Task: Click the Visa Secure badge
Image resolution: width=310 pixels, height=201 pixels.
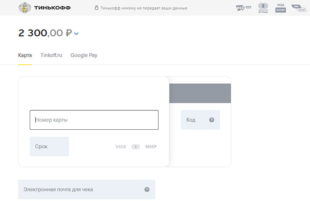Action: (x=280, y=8)
